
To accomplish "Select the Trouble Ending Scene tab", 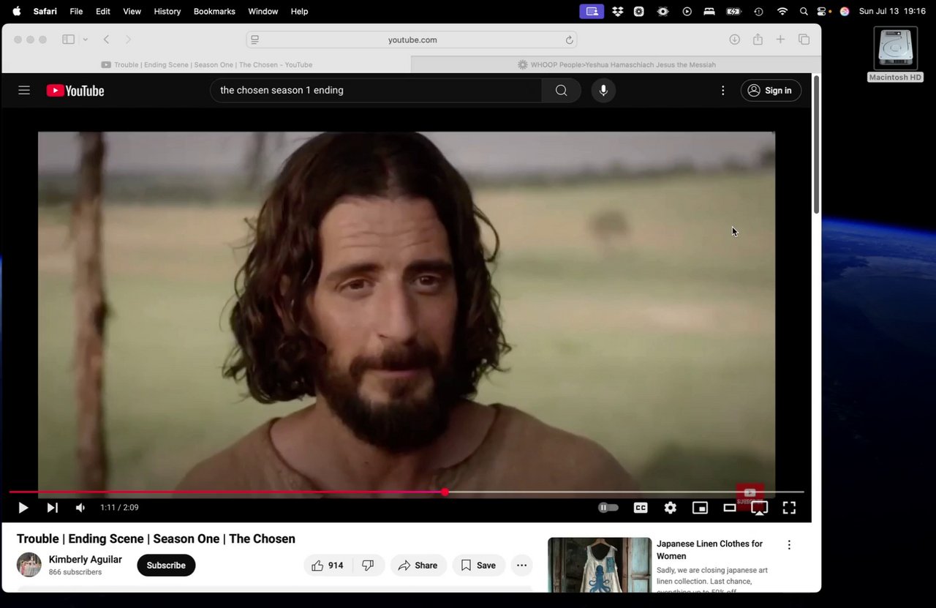I will 207,64.
